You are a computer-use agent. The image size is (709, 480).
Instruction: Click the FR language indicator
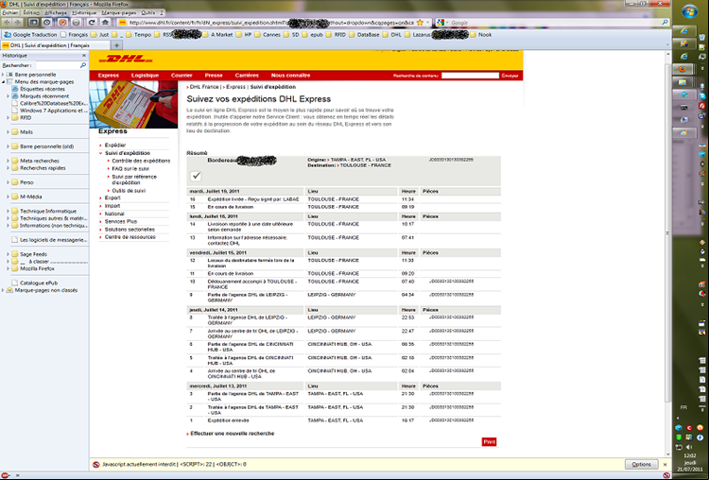point(683,407)
